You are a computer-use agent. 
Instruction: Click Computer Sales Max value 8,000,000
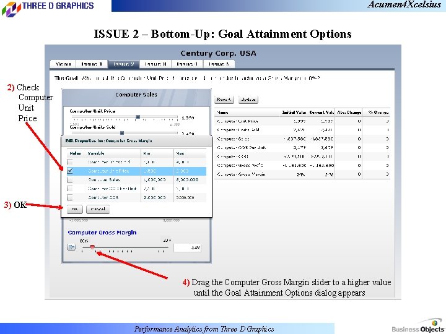[187, 180]
